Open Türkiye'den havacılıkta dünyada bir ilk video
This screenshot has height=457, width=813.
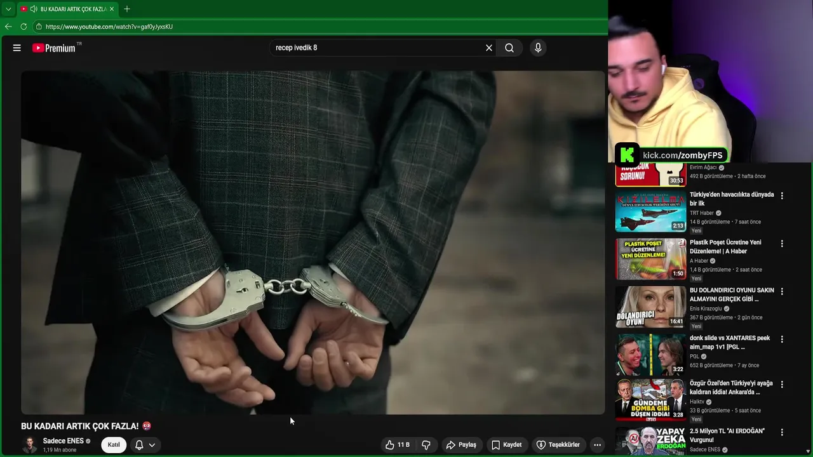732,199
